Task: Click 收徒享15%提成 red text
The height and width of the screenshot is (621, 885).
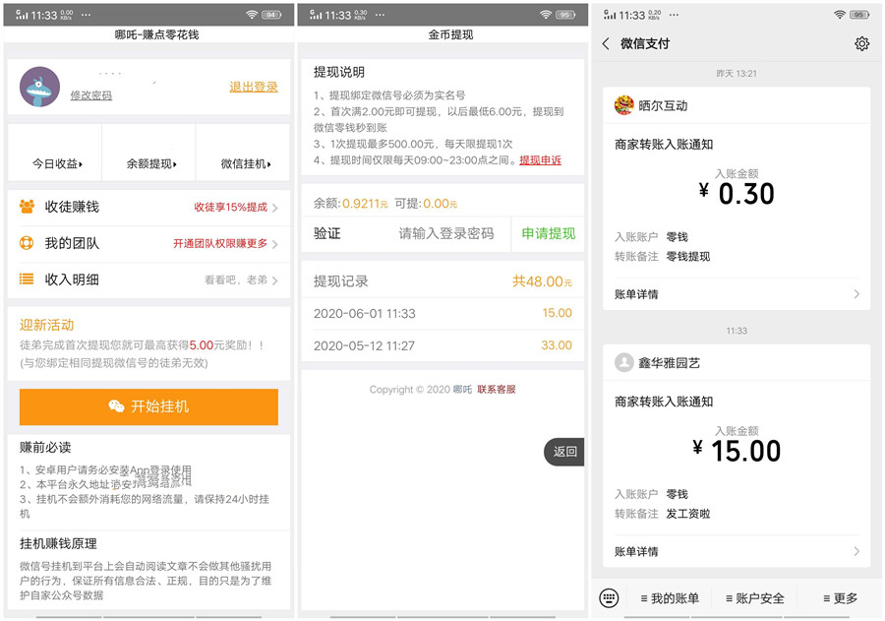Action: [230, 207]
